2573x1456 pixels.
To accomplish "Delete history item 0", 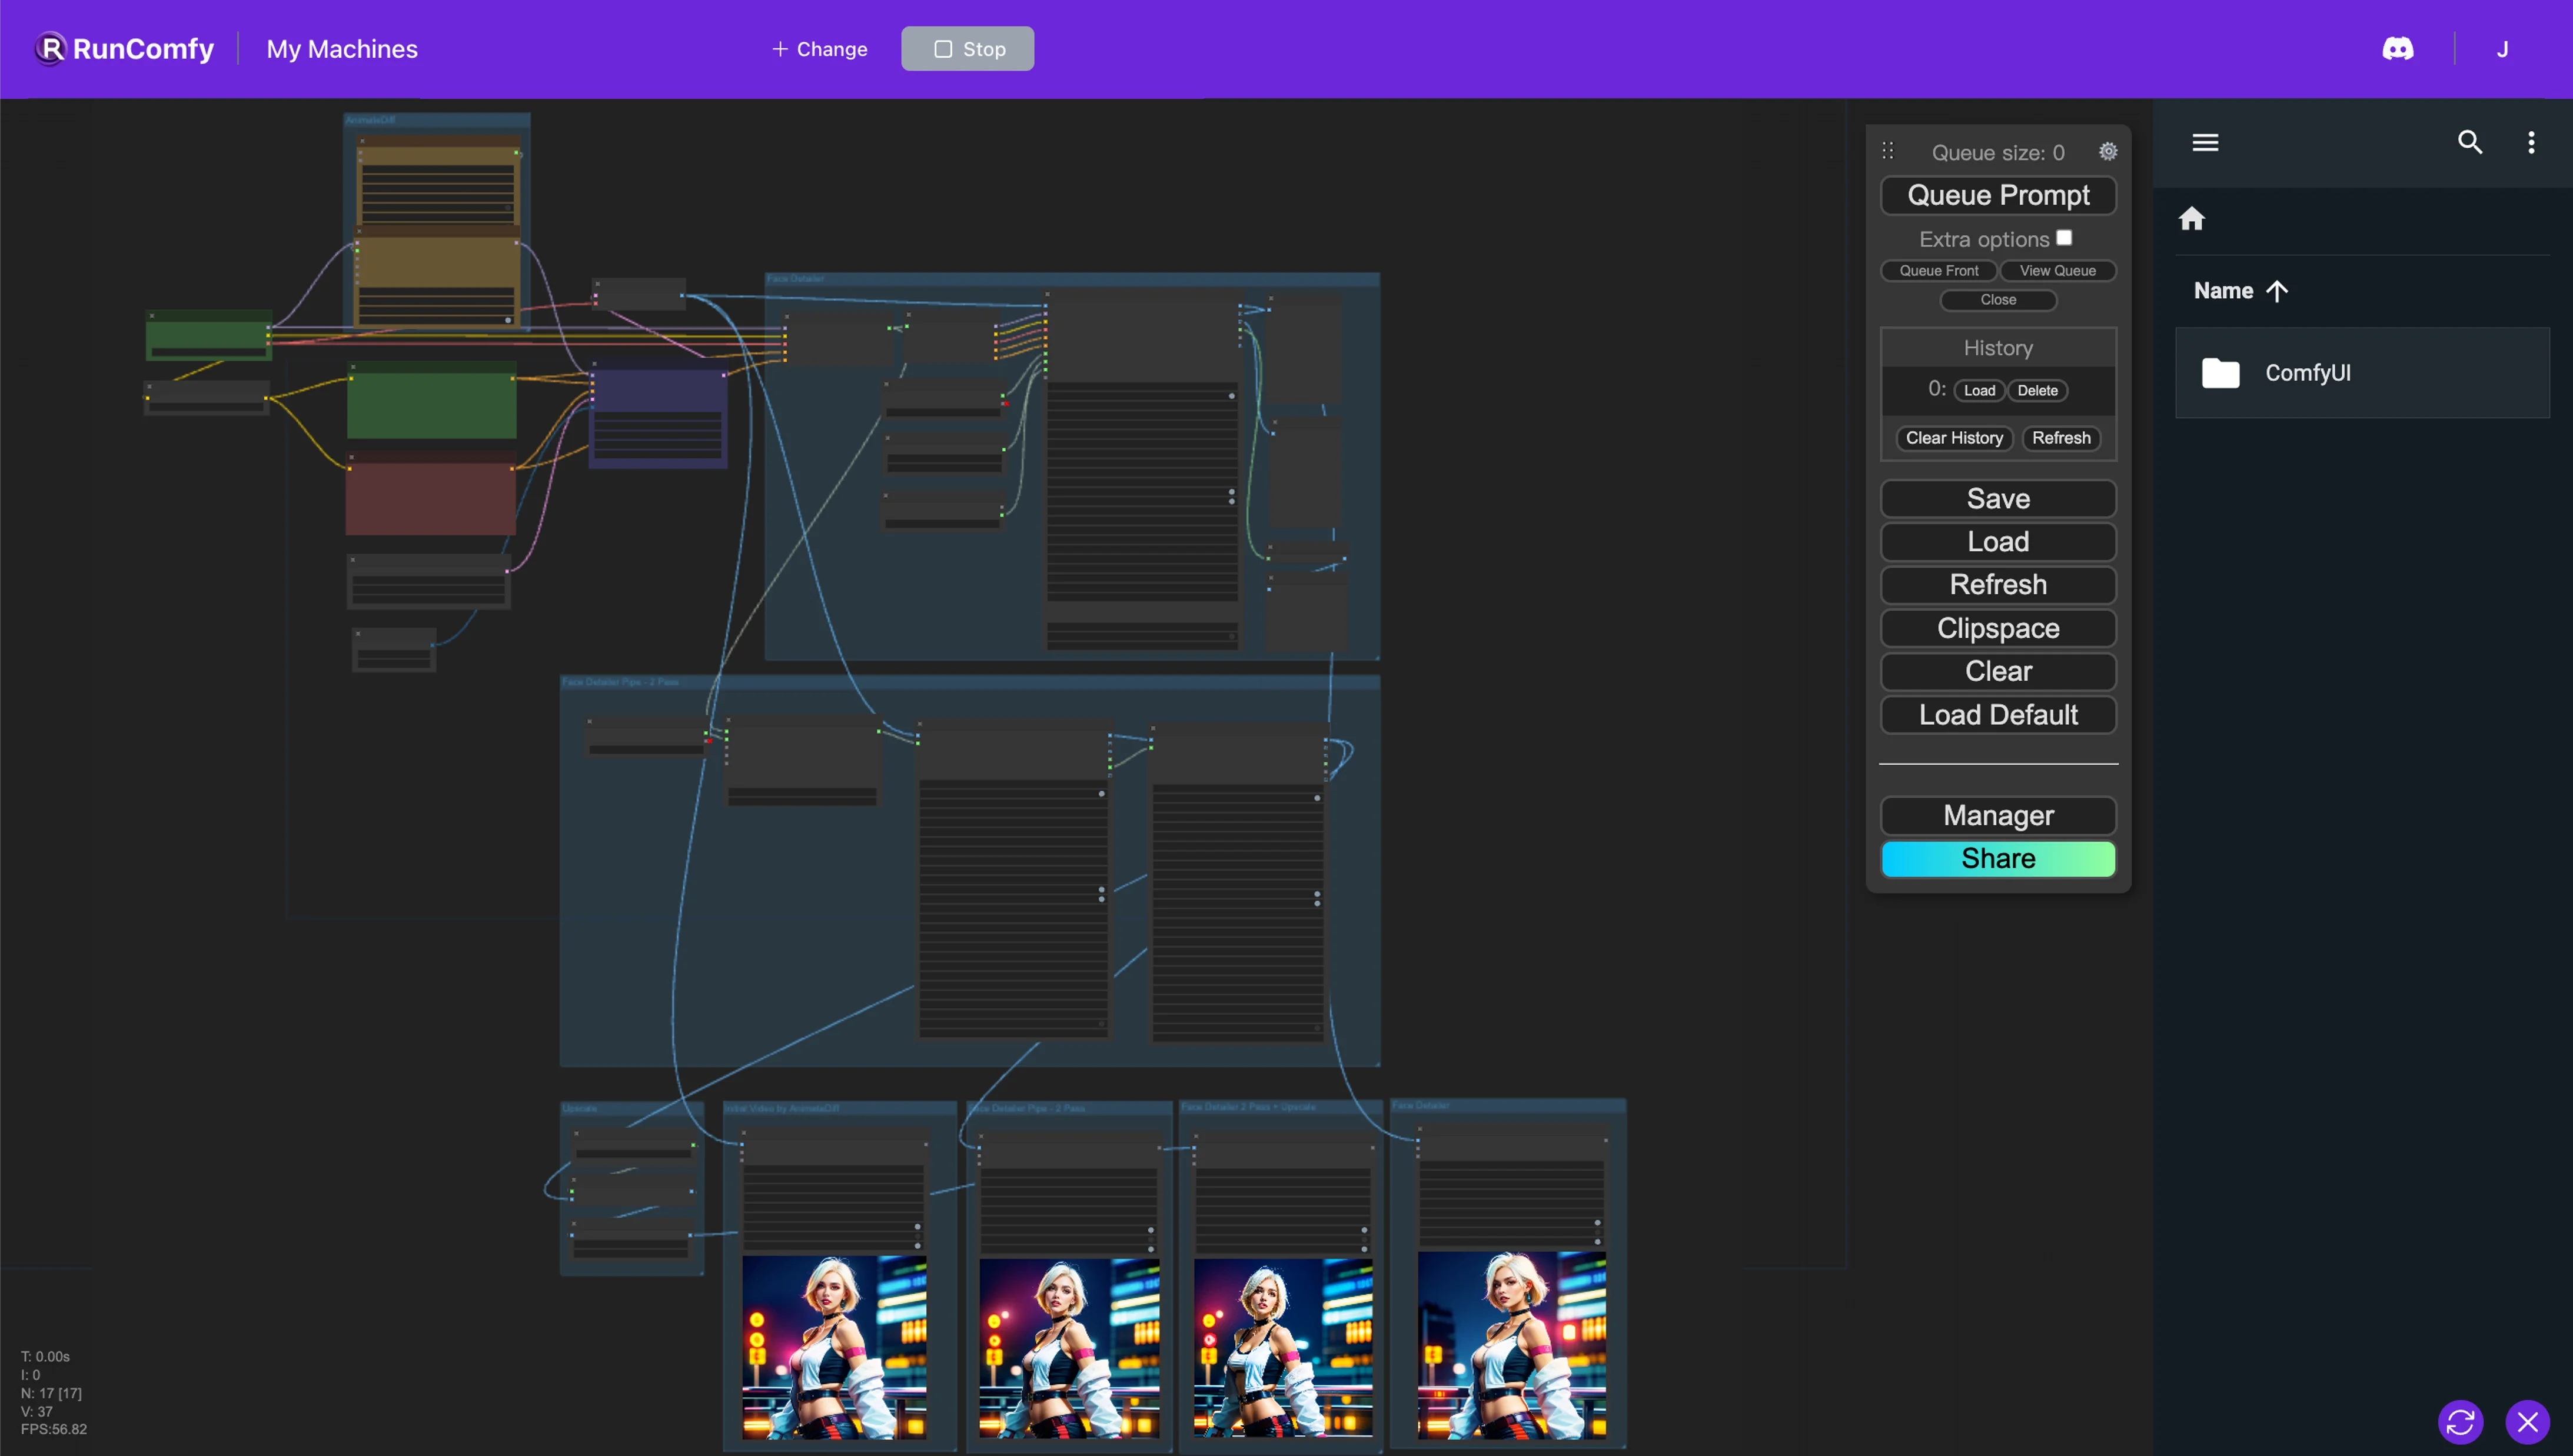I will (2037, 390).
